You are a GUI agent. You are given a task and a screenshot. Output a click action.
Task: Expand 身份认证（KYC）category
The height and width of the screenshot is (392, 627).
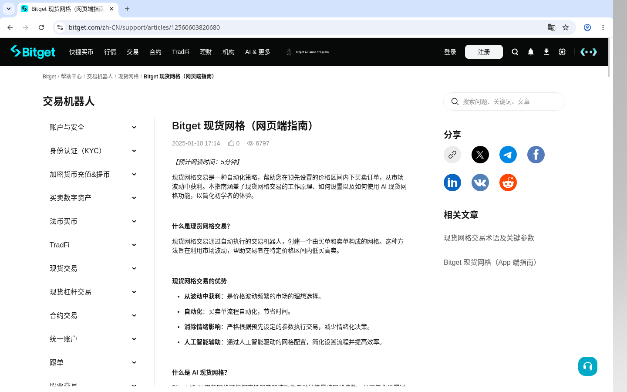[x=93, y=151]
